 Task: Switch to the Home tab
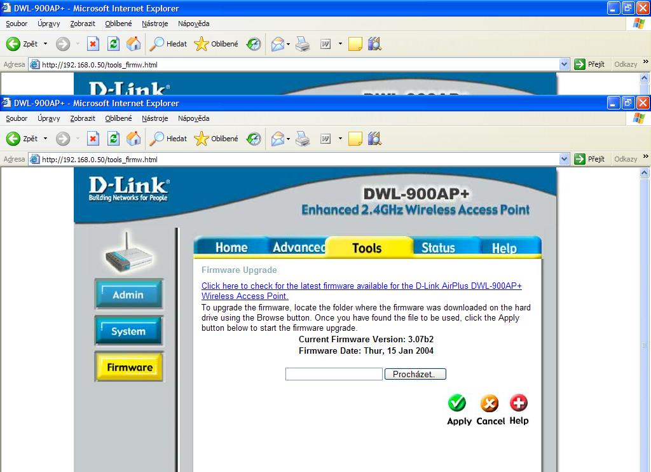pos(231,247)
